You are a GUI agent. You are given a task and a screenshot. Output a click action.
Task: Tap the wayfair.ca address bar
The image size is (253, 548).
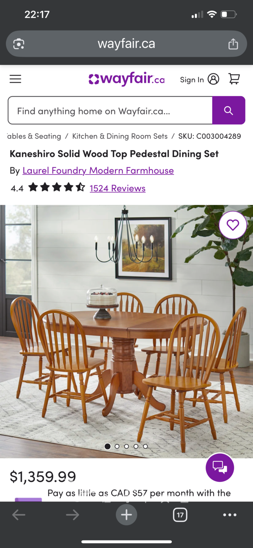[126, 44]
